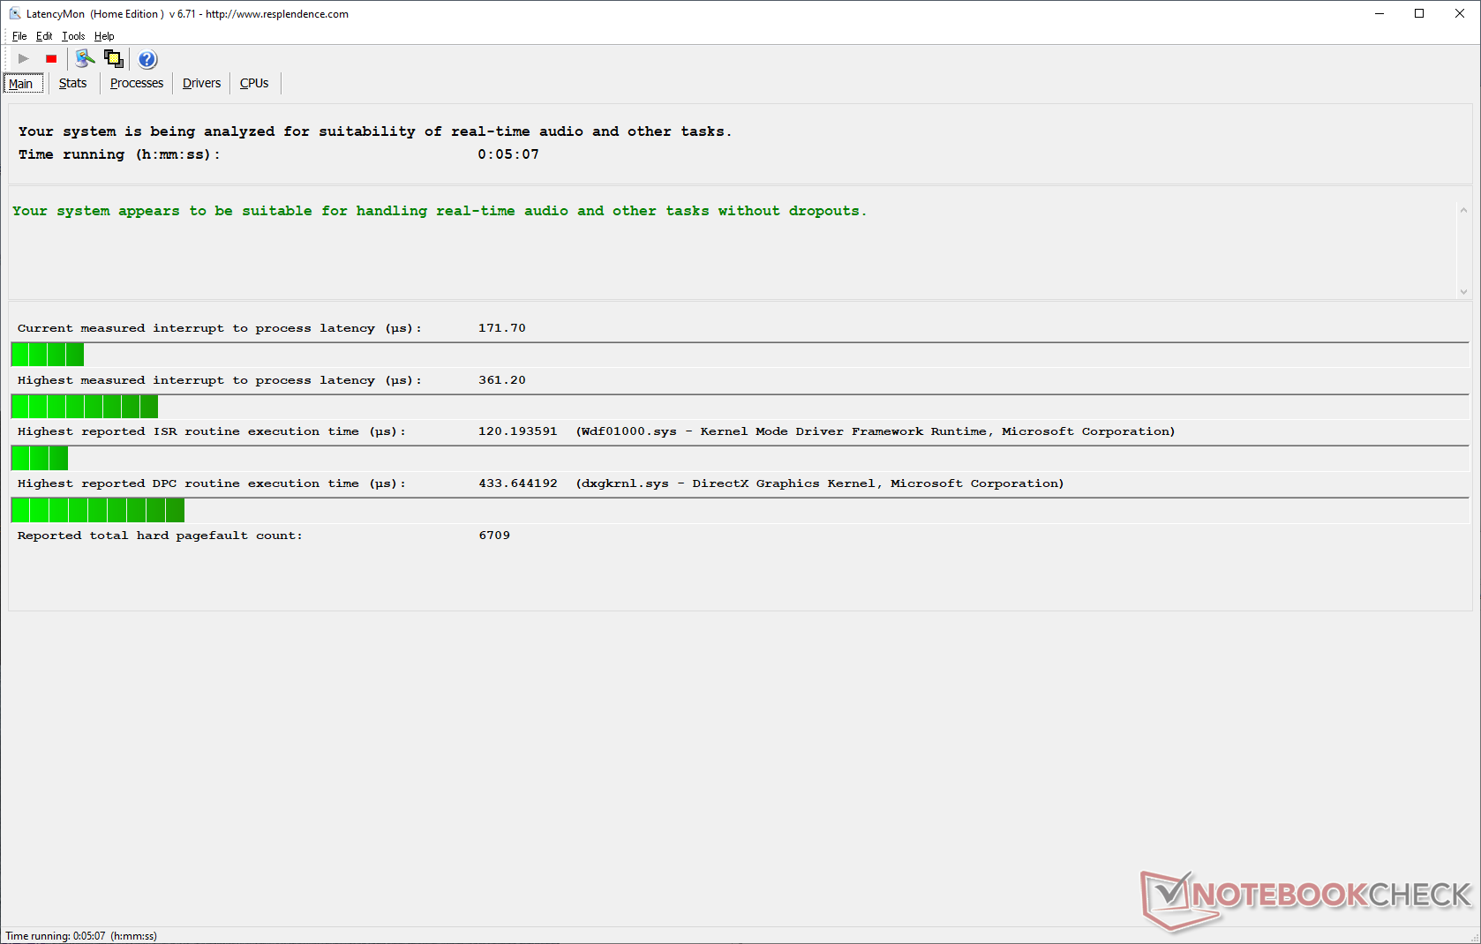The height and width of the screenshot is (944, 1481).
Task: Maximize the LatencyMon window
Action: pos(1419,13)
